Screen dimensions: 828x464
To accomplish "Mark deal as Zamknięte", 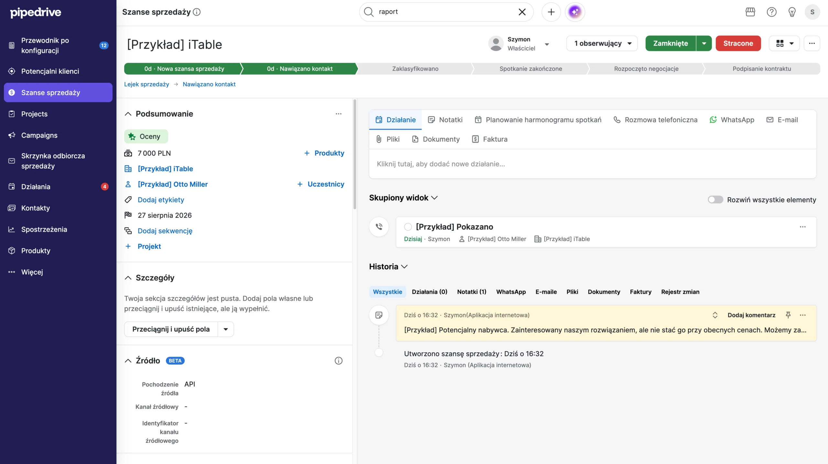I will tap(670, 43).
